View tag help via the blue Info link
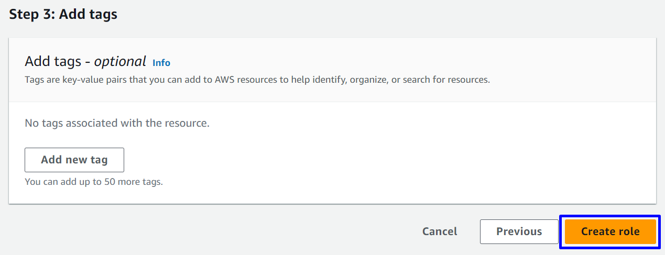 (161, 63)
